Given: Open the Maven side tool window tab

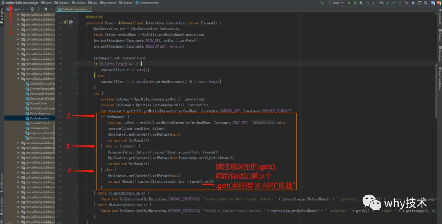Looking at the screenshot, I should [440, 35].
